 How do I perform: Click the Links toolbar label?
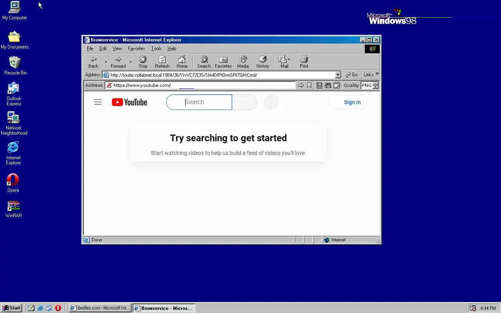click(x=368, y=75)
